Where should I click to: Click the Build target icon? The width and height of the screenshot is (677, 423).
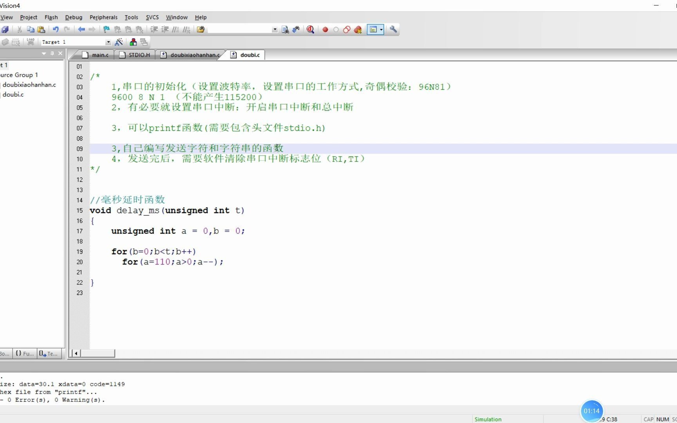point(5,42)
